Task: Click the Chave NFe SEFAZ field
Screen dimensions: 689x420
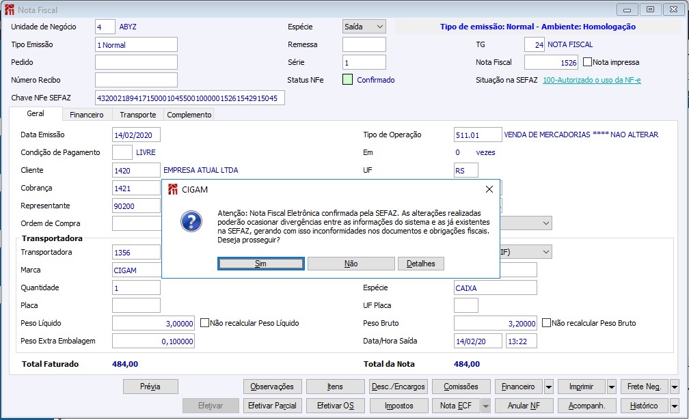Action: point(189,98)
